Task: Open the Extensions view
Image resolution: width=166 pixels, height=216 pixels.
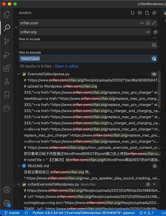Action: point(7,68)
